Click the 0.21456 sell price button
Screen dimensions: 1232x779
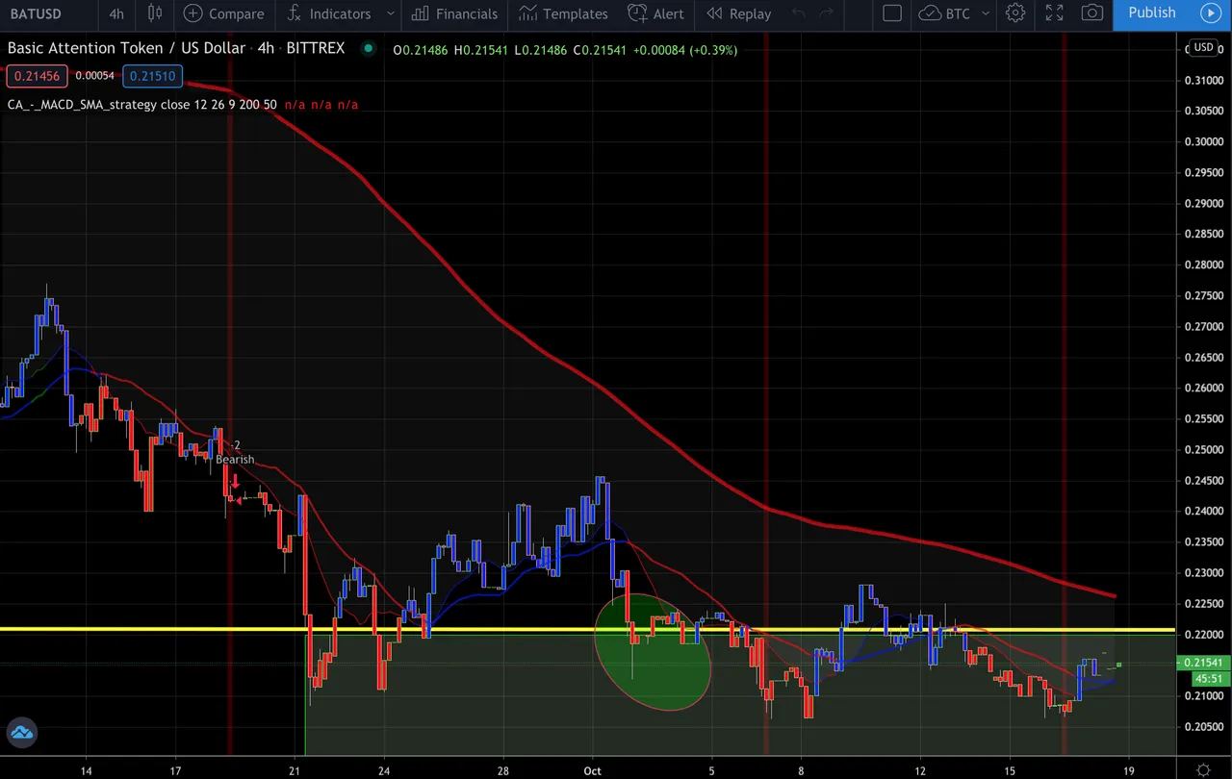37,76
